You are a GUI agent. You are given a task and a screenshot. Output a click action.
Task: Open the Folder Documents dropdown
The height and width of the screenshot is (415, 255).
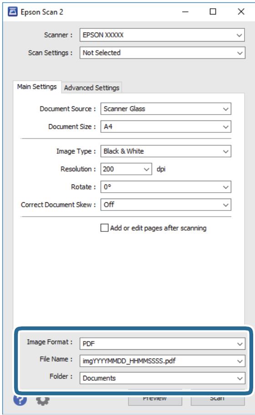pos(162,378)
